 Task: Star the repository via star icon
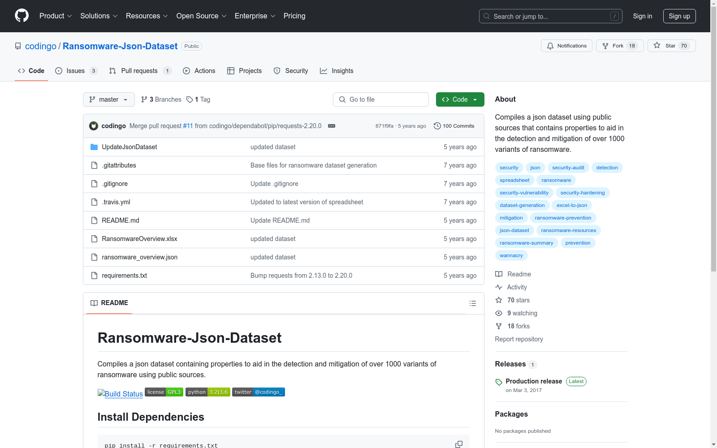click(x=657, y=45)
